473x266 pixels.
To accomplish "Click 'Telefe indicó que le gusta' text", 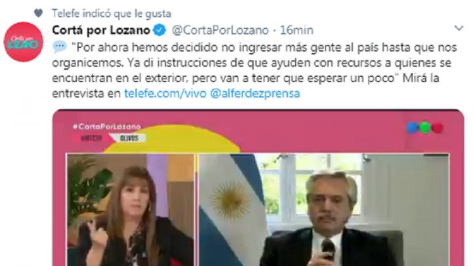I will point(111,14).
